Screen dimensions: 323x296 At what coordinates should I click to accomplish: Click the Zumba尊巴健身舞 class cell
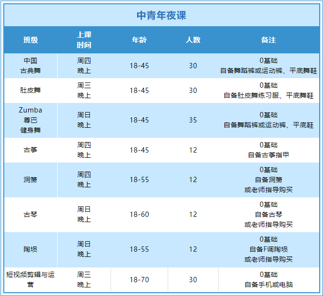click(x=30, y=120)
